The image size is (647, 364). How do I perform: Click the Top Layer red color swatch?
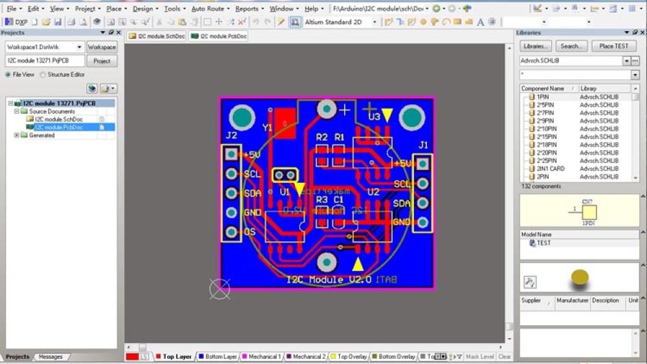pos(158,357)
